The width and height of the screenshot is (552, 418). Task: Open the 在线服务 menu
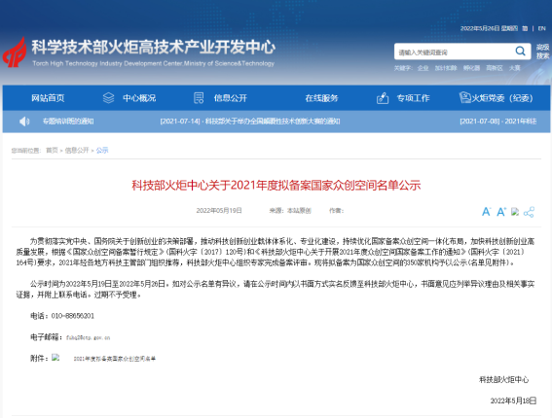pos(321,98)
